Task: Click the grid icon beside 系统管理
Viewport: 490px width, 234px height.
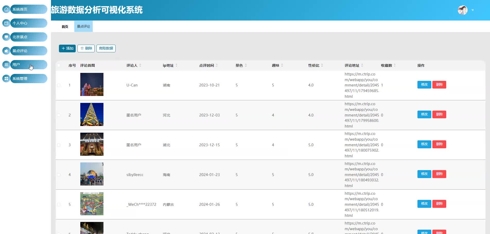Action: point(6,79)
